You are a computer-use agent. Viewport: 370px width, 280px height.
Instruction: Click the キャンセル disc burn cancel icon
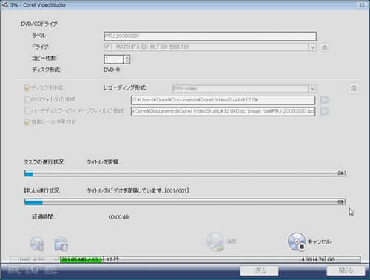[297, 241]
